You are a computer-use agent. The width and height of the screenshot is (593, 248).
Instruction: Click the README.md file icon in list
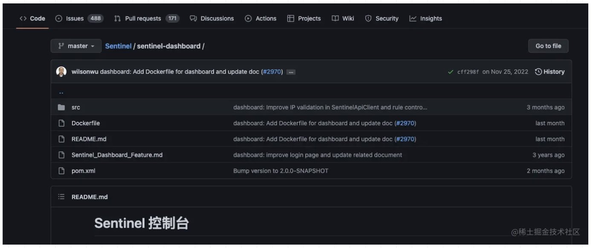pos(61,139)
